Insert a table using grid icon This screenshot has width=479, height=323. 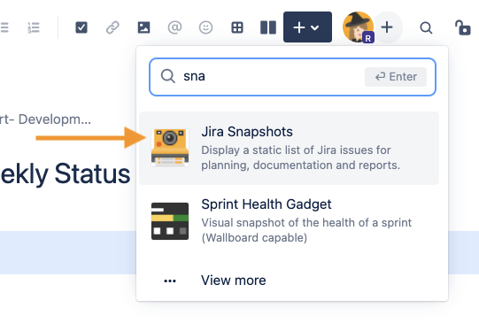pos(237,27)
